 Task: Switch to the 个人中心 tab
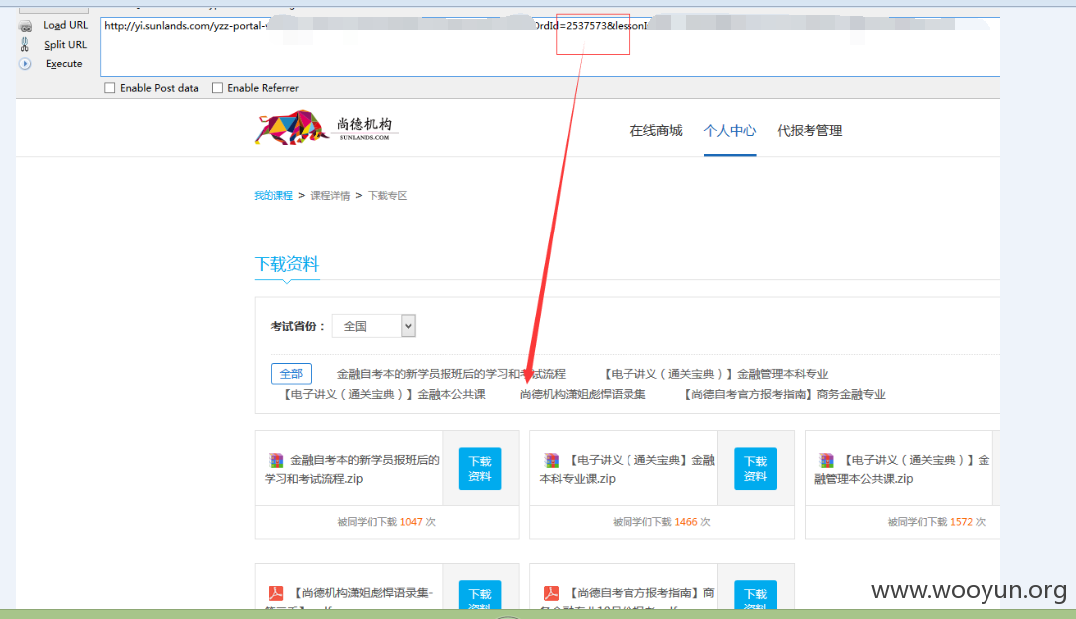tap(730, 130)
